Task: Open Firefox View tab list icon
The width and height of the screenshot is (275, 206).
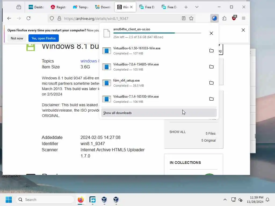Action: pos(19,7)
